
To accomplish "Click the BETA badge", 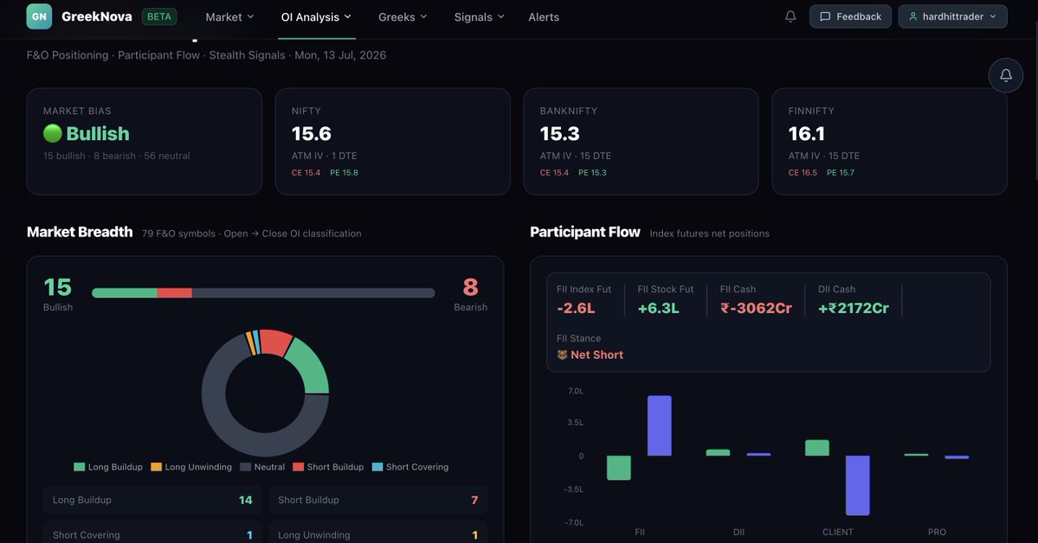I will 159,16.
